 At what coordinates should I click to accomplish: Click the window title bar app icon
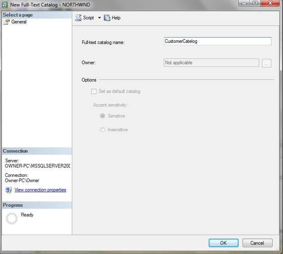(5, 5)
